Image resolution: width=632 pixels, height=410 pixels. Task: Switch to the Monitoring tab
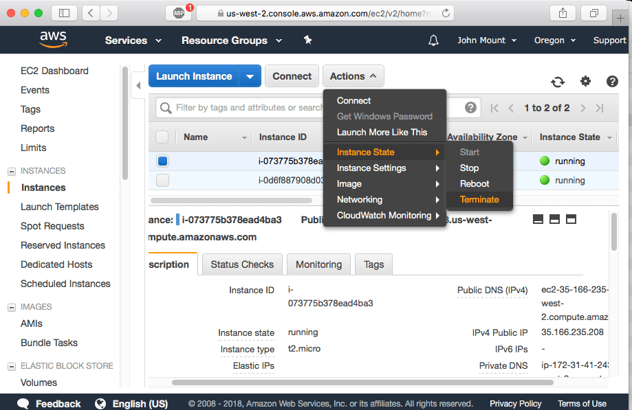click(318, 264)
